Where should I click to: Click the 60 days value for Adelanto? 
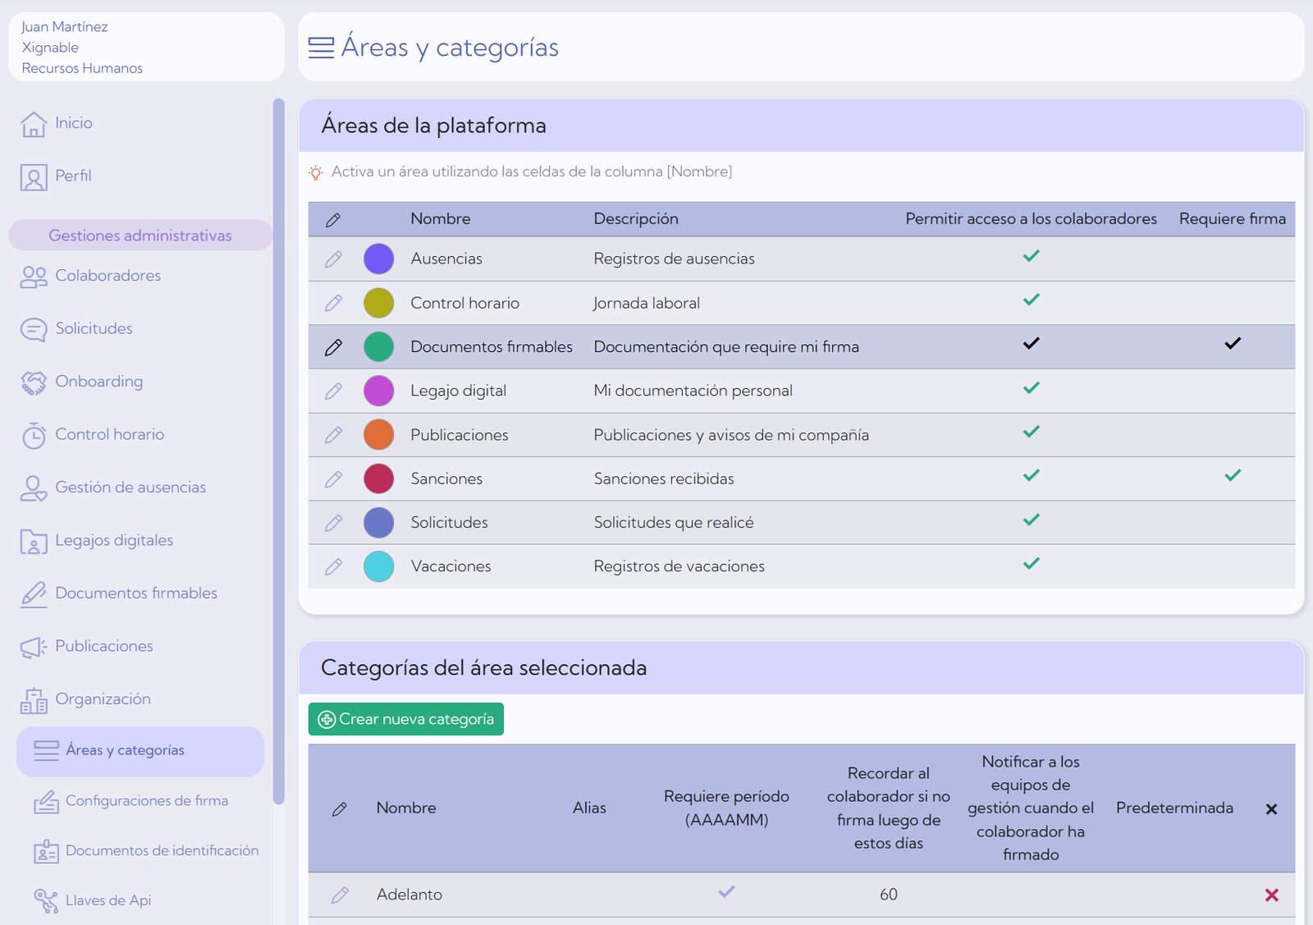coord(889,895)
